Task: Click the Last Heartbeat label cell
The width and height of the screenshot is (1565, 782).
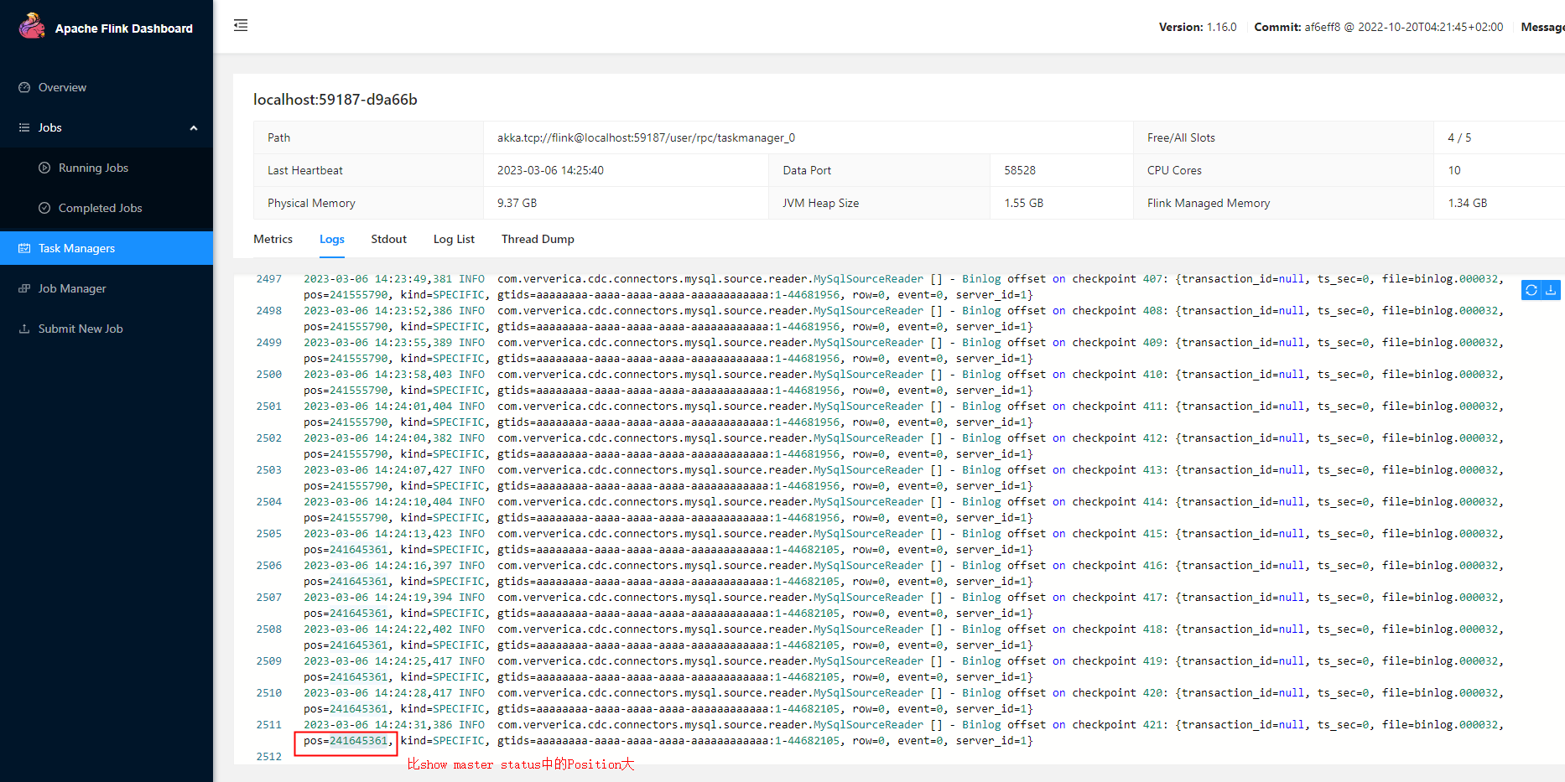Action: [x=368, y=170]
